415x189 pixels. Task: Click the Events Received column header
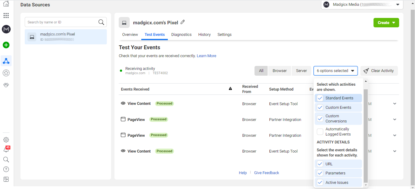(x=135, y=89)
